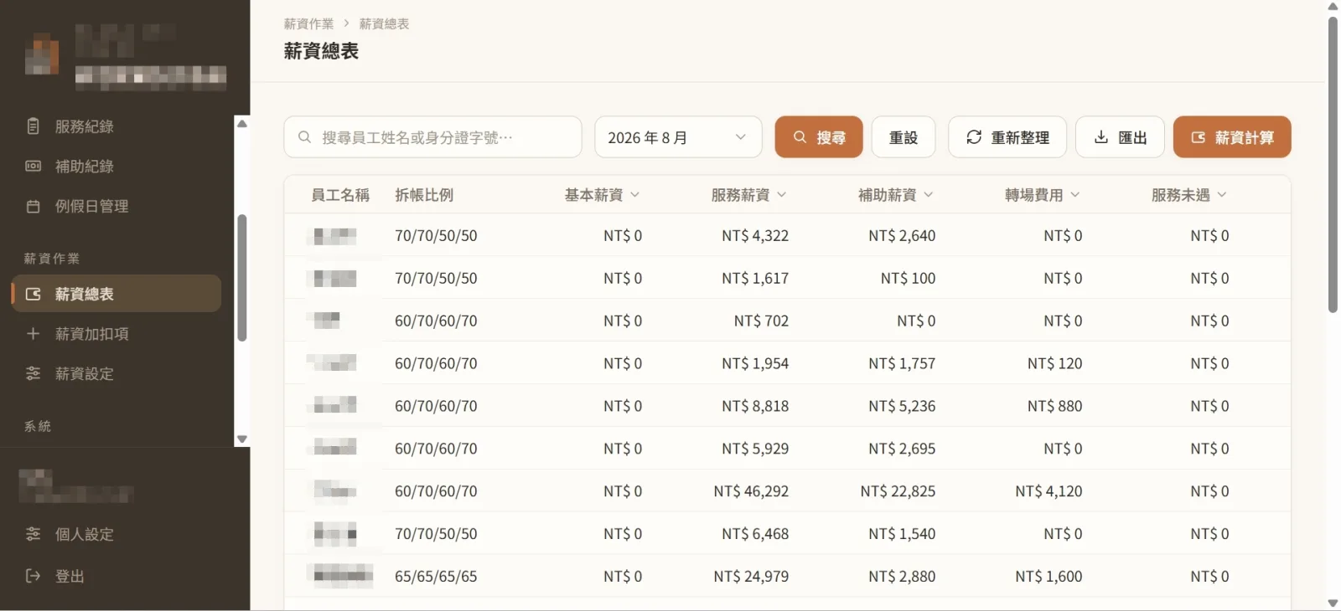Open the 2026 年 8 月 month dropdown

point(678,137)
